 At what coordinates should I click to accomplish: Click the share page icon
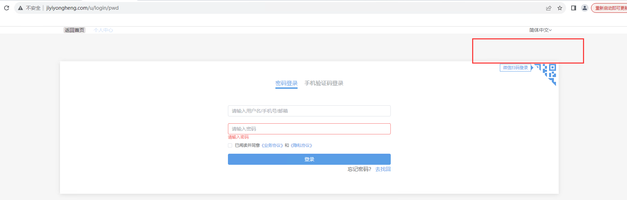click(549, 8)
